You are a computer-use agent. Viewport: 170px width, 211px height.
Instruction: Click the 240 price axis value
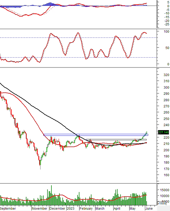click(x=166, y=125)
